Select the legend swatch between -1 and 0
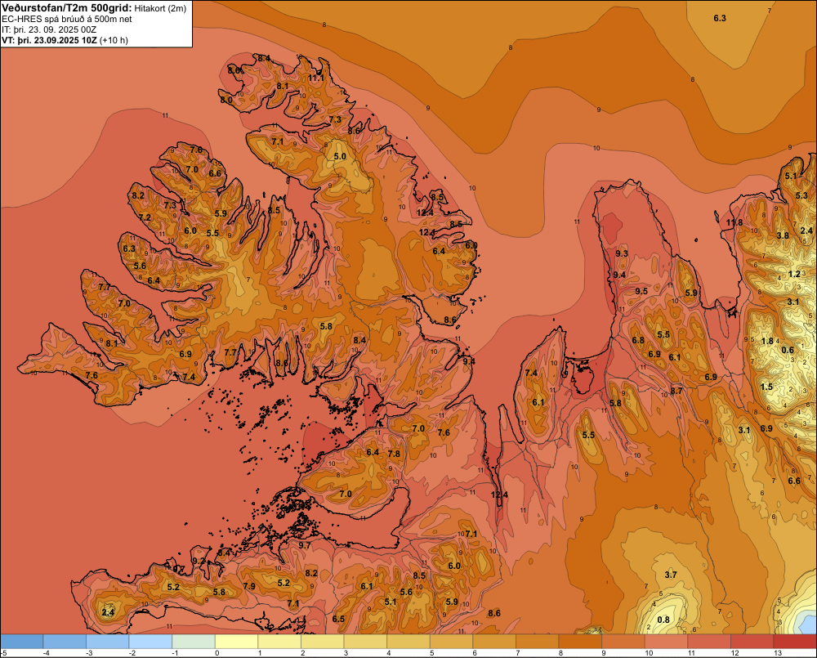 pos(194,642)
